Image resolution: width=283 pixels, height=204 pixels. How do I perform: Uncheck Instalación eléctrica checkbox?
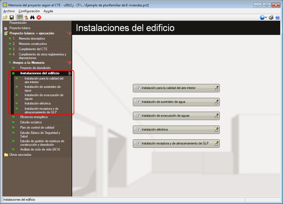pyautogui.click(x=138, y=129)
